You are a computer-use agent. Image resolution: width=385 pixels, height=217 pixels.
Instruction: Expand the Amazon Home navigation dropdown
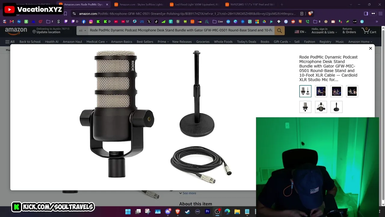coord(360,42)
